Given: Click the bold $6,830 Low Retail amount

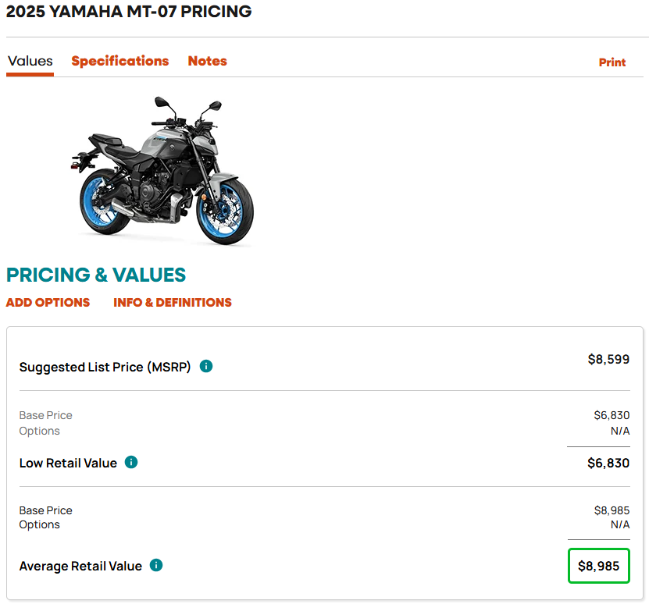Looking at the screenshot, I should (608, 463).
